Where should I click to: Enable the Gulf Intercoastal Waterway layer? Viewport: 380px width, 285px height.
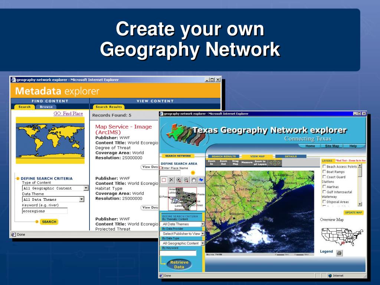(x=324, y=191)
